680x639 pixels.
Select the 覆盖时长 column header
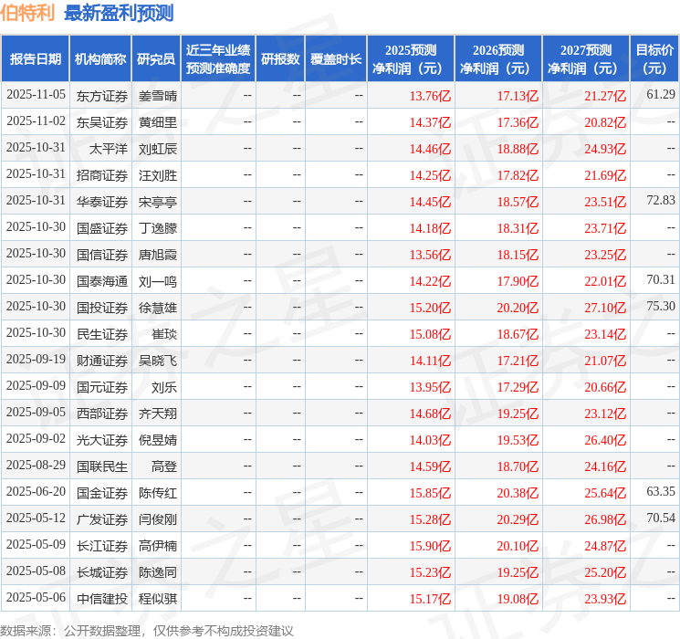click(336, 59)
